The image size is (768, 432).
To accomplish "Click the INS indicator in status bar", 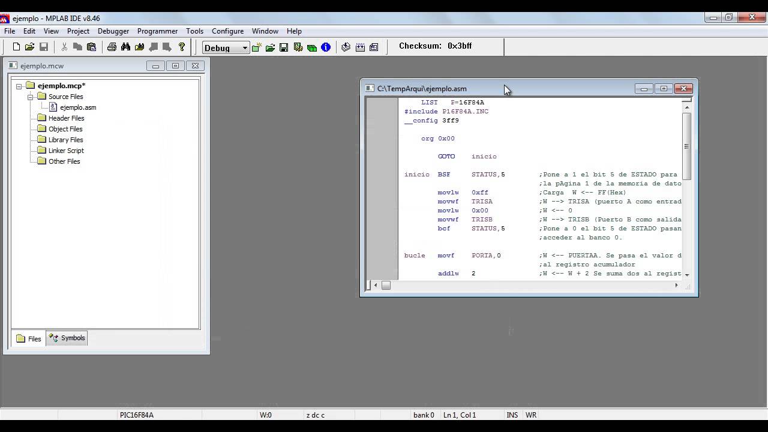I will coord(512,415).
